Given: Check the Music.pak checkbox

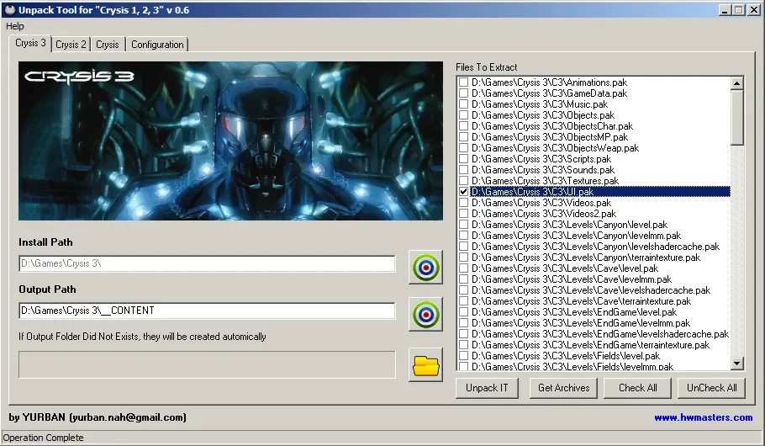Looking at the screenshot, I should point(463,104).
